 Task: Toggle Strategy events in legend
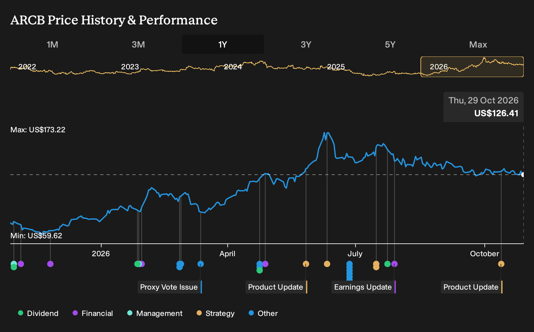[216, 313]
